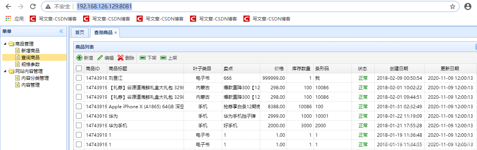Sort by the 价格 column header
477x150 pixels.
click(273, 69)
